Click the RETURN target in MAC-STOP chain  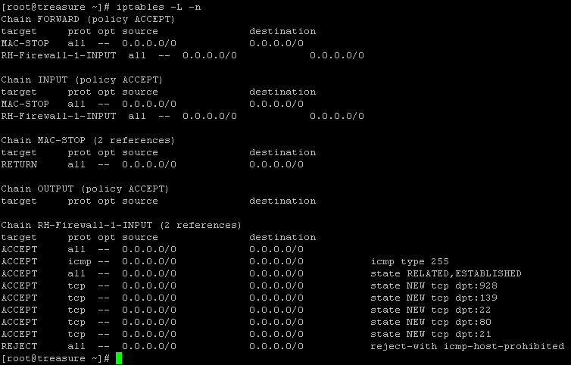(x=19, y=164)
